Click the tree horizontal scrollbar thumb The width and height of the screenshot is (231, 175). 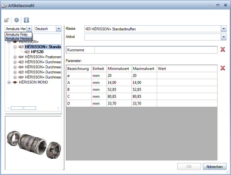click(x=23, y=108)
